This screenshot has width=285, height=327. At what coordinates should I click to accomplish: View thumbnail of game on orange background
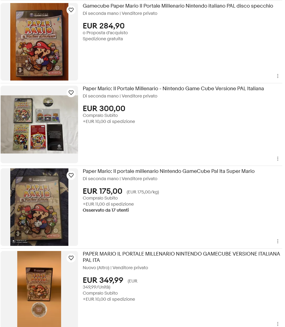click(x=39, y=289)
